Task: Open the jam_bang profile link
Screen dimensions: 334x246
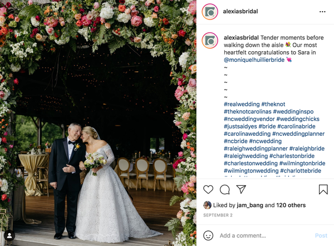Action: 250,205
